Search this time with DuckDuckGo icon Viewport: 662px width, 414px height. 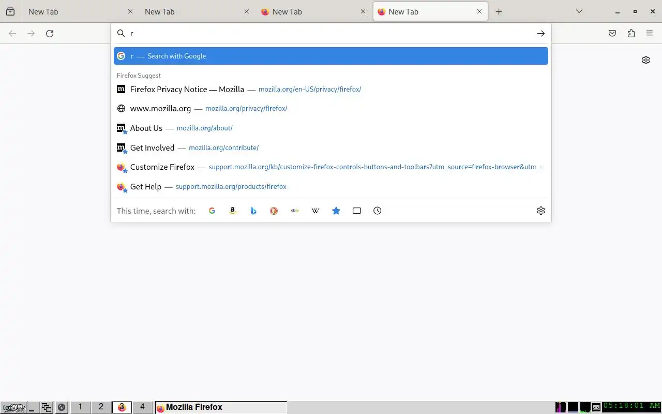[x=274, y=211]
